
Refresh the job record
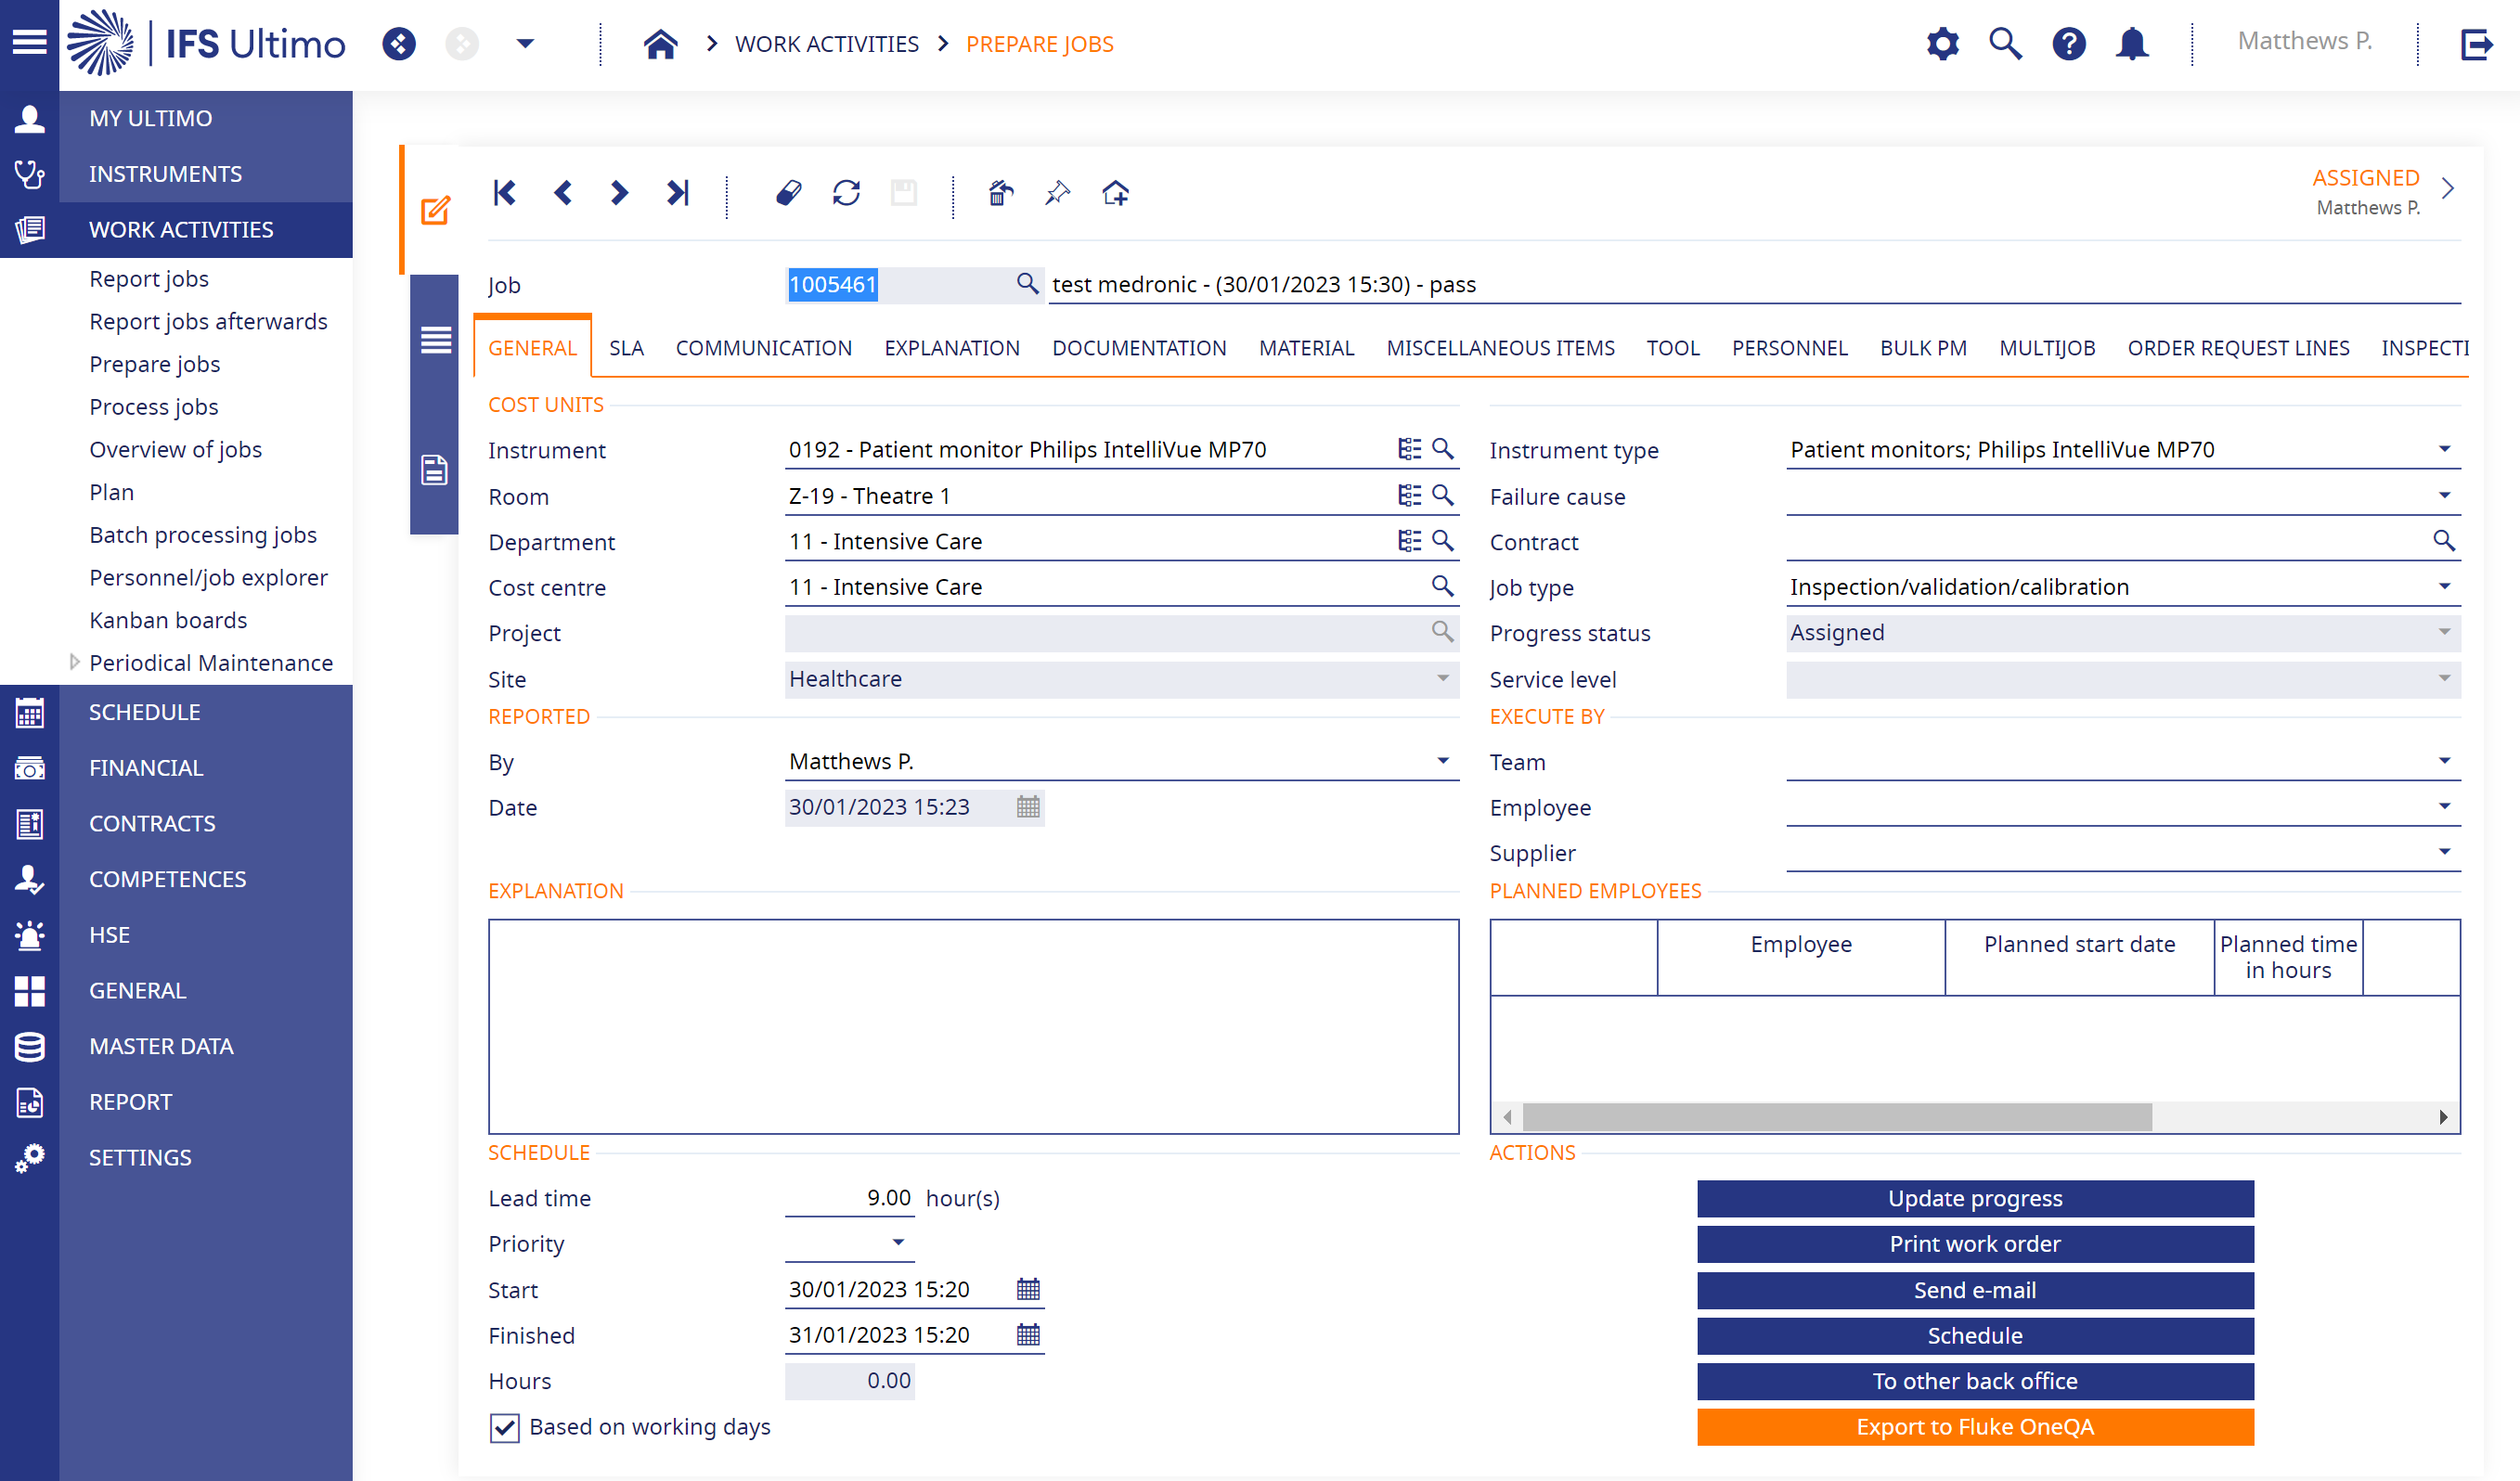coord(846,192)
